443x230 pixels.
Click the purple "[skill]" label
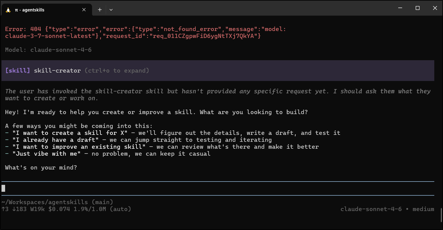[17, 71]
